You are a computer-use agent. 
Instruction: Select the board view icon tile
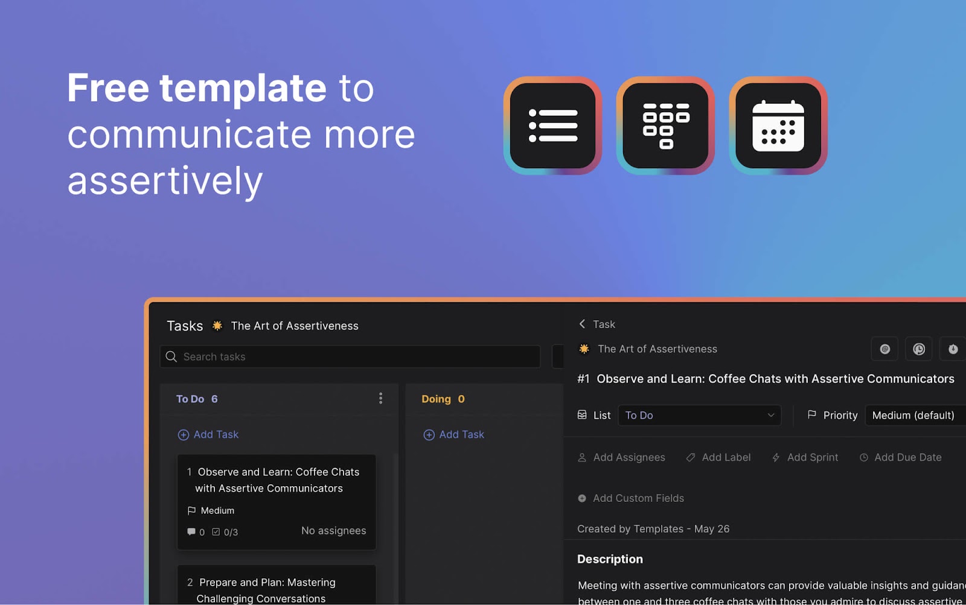click(665, 125)
